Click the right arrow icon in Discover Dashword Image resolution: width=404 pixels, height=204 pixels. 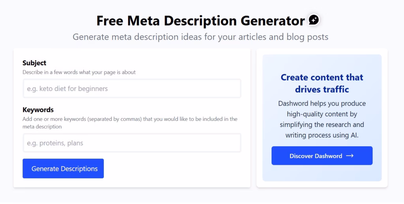[350, 156]
